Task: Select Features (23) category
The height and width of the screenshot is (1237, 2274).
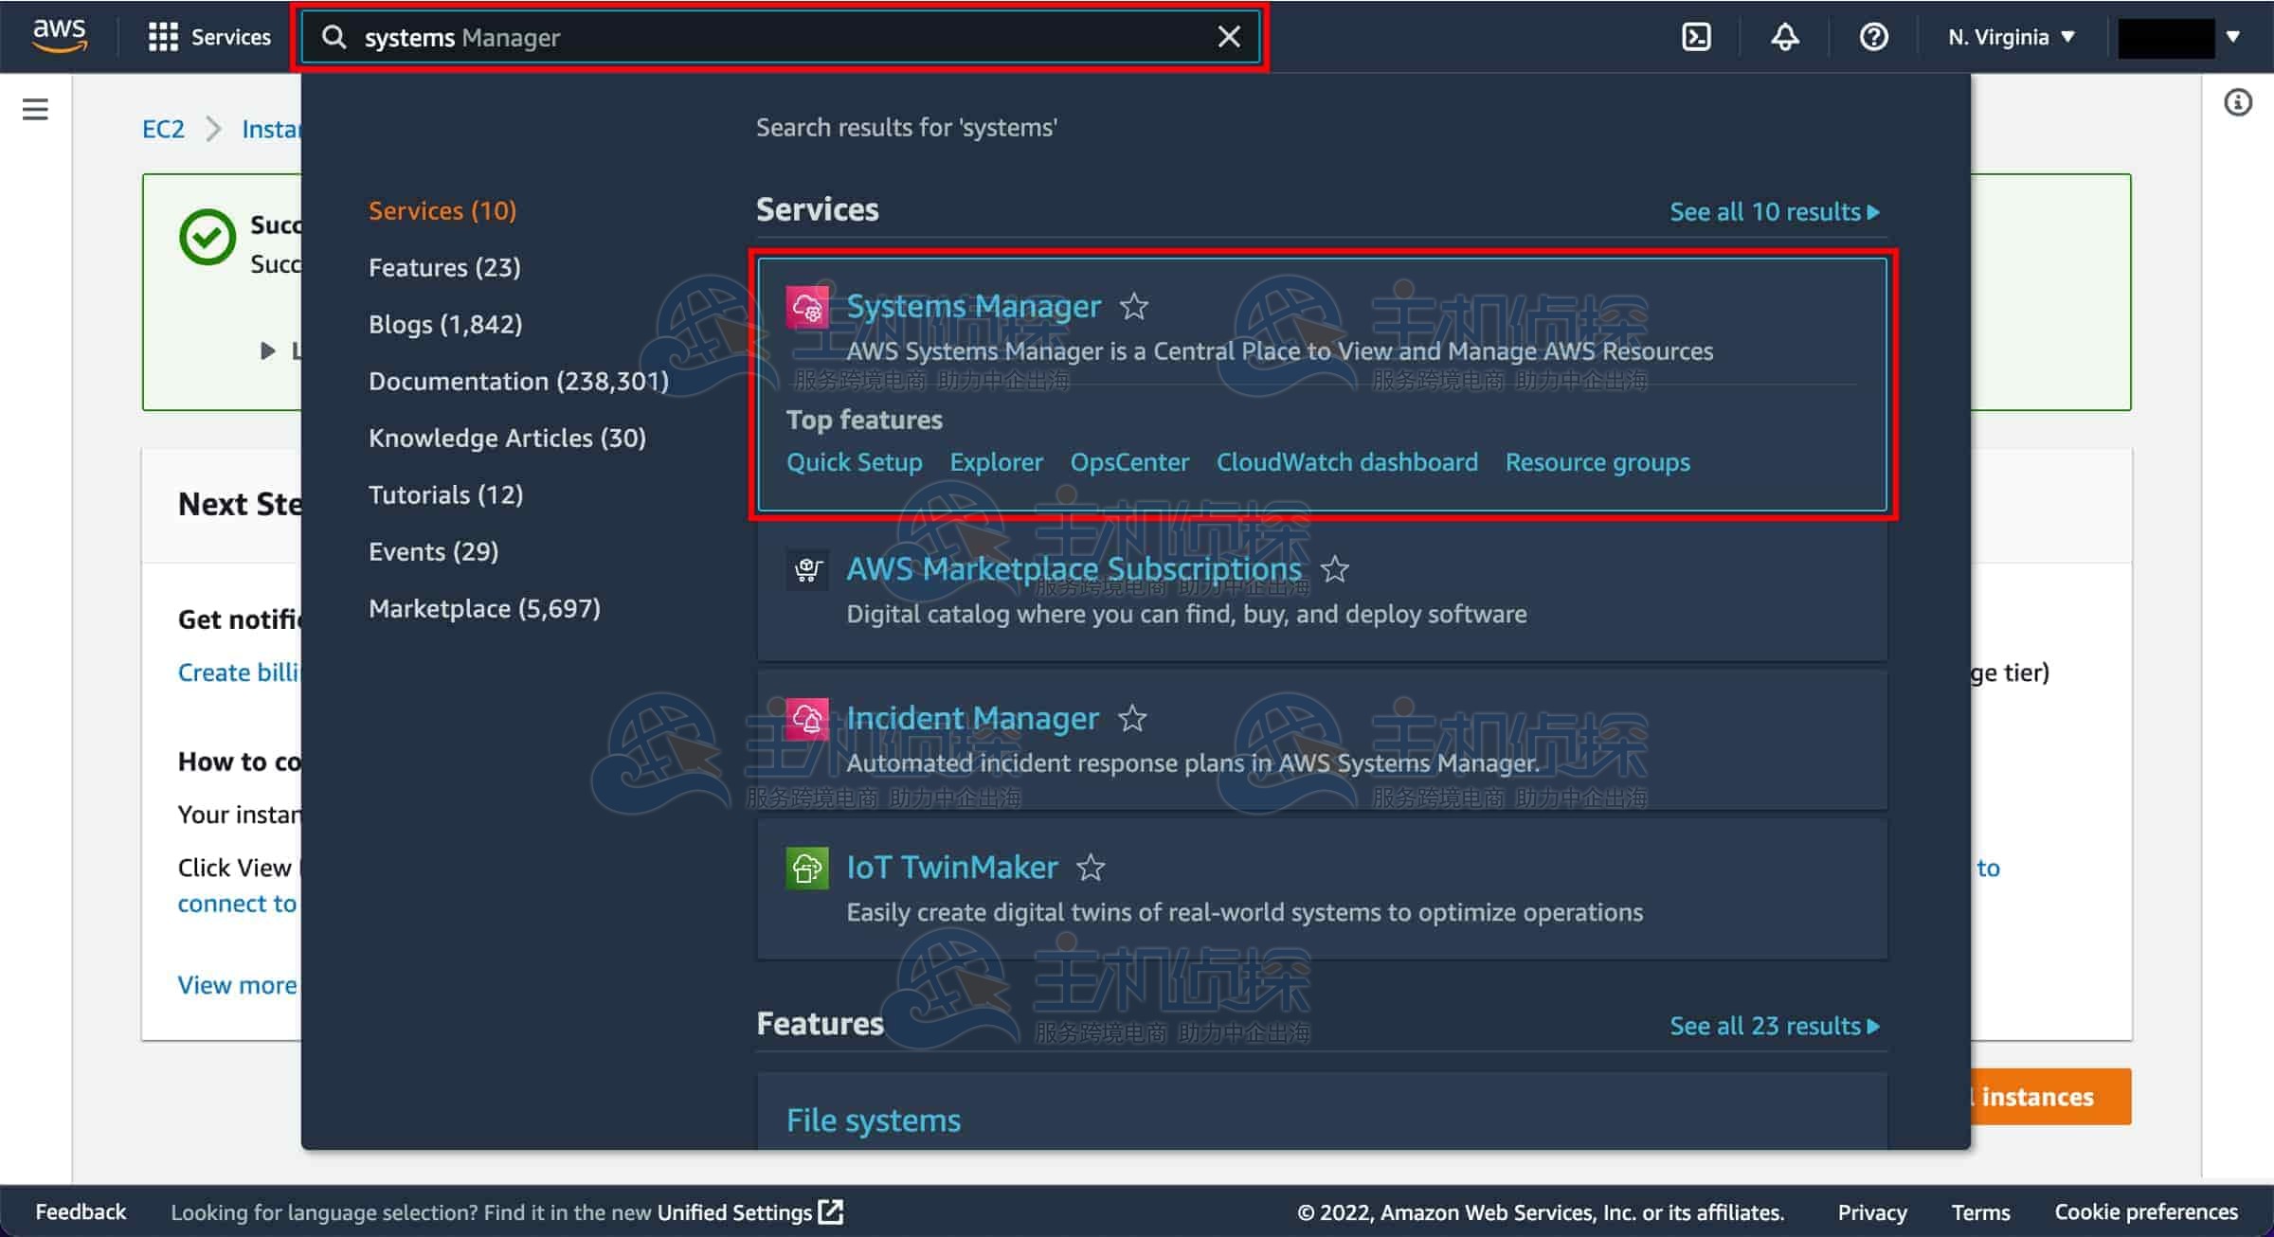Action: tap(444, 267)
